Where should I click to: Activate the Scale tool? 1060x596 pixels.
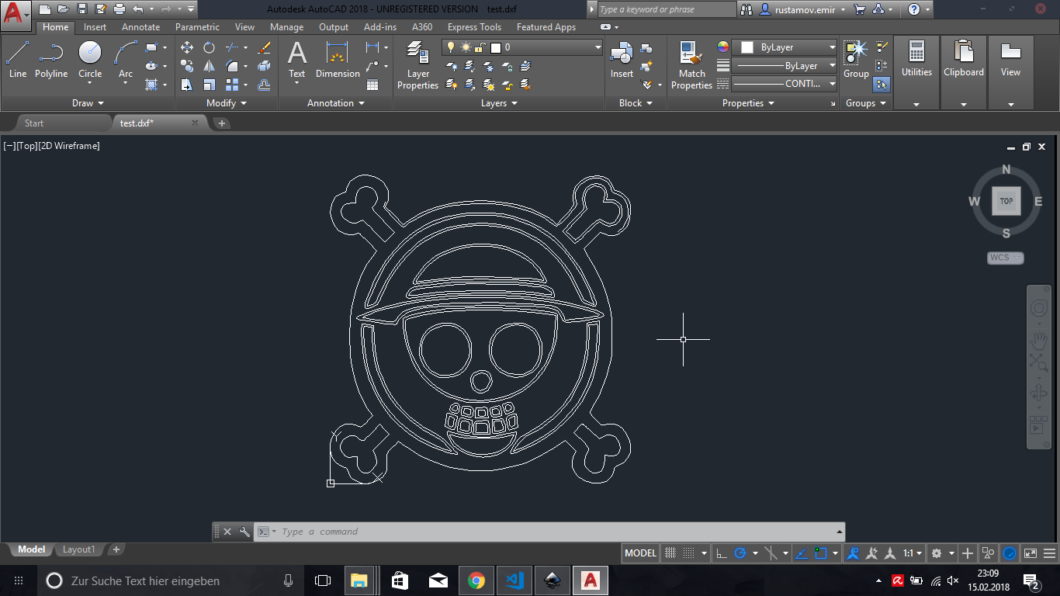[209, 85]
